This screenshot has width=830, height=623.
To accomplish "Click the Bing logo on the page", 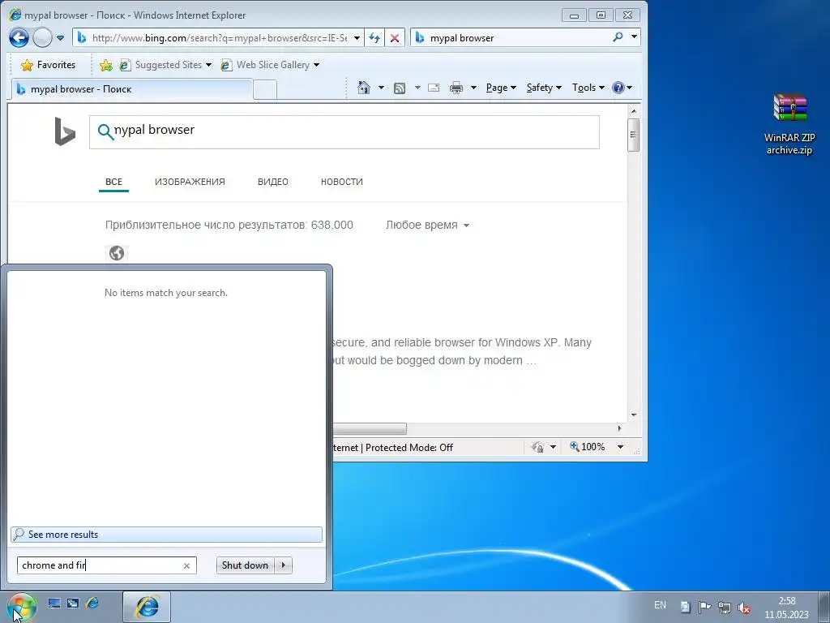I will [x=65, y=131].
